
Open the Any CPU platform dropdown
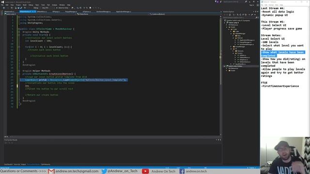48,8
